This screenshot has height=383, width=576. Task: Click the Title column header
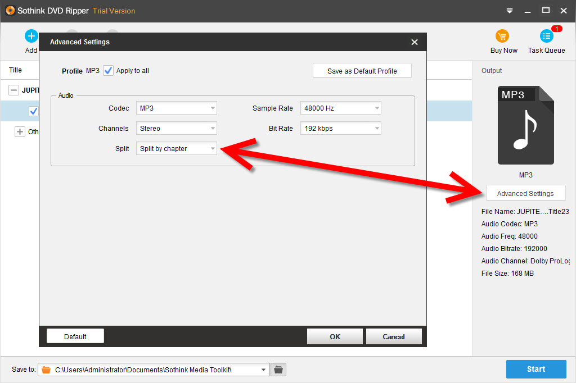coord(15,70)
